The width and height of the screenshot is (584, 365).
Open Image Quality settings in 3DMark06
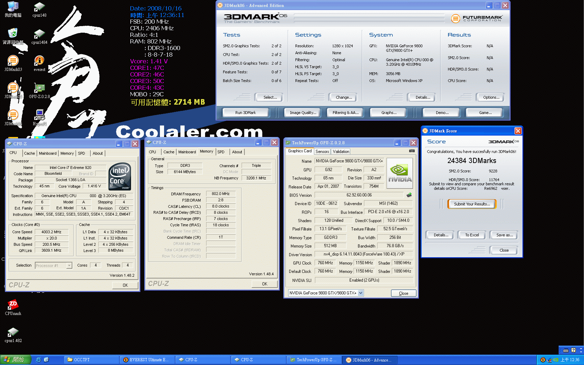pyautogui.click(x=303, y=113)
